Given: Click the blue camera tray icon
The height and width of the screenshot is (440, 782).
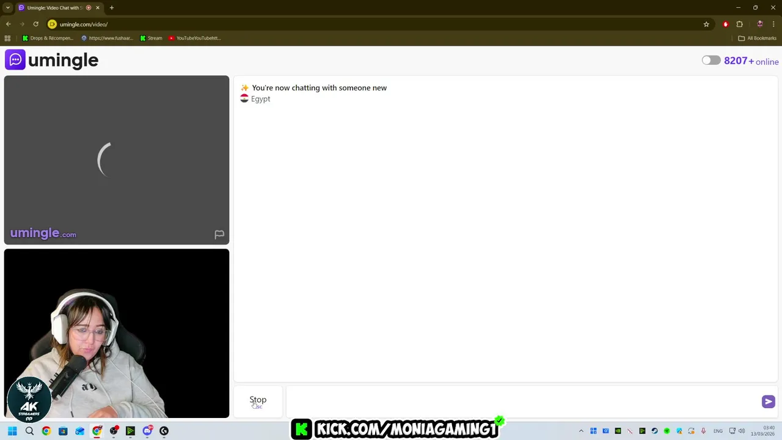Looking at the screenshot, I should [x=605, y=431].
